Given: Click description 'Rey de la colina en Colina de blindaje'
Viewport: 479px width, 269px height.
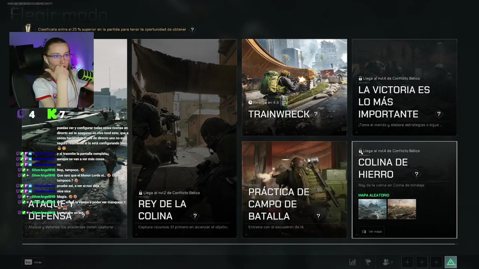Looking at the screenshot, I should tap(391, 185).
